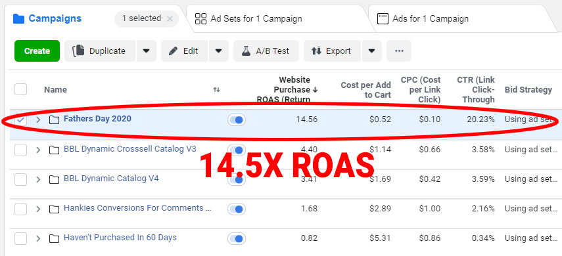
Task: Click the Ads tab window icon
Action: [383, 18]
